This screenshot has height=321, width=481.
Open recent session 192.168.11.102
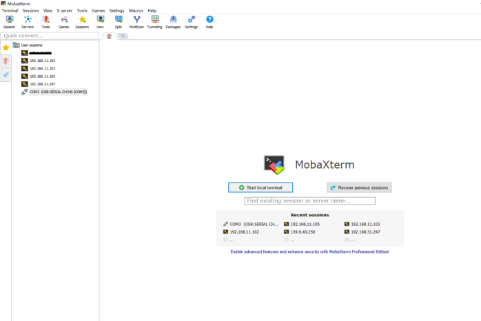tap(241, 231)
